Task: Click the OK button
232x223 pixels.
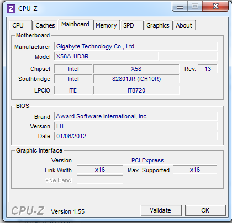Action: [205, 210]
